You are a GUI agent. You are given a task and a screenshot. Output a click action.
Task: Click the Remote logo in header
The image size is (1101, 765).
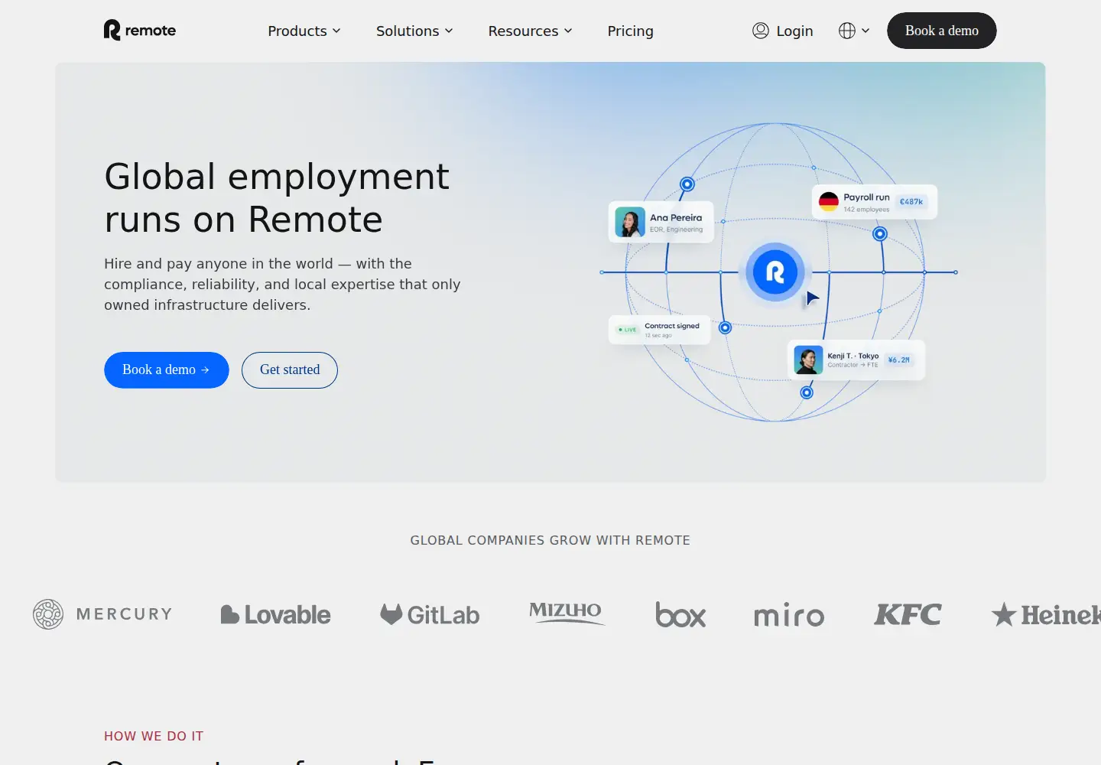(140, 30)
